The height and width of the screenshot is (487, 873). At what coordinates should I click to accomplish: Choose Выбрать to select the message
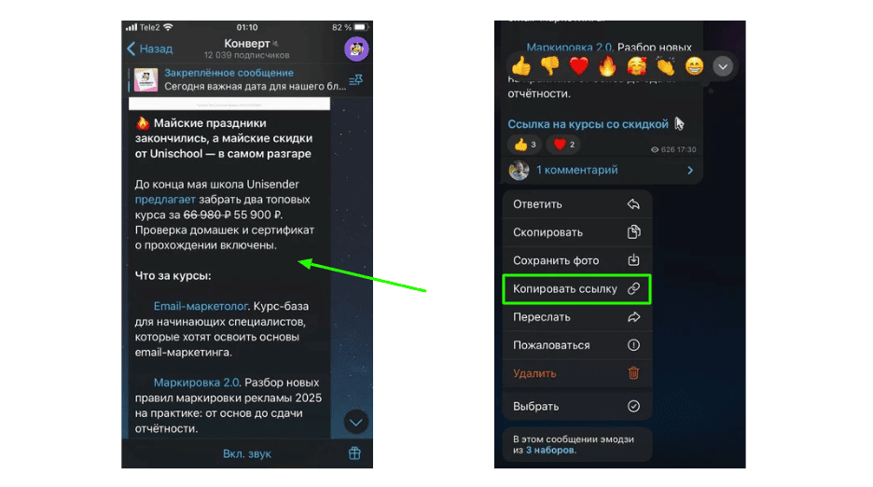[x=576, y=406]
